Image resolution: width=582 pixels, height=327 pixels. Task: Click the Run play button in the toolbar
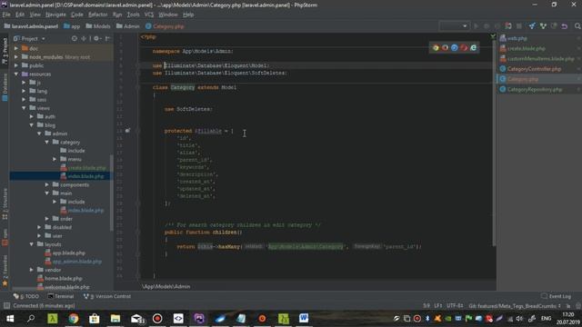476,26
